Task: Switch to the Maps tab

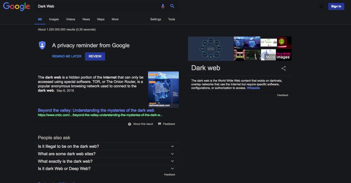Action: pos(101,19)
